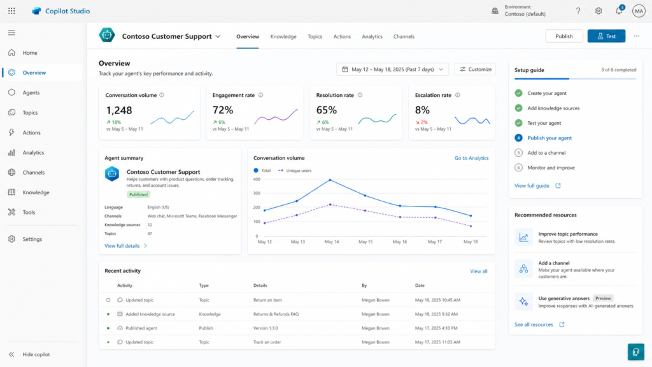The width and height of the screenshot is (652, 367).
Task: Select the Return an item activity row circle
Action: (108, 300)
